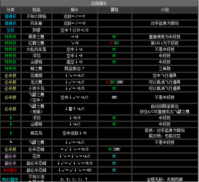199x182 pixels.
Task: Select the note 自动回跳至版边
Action: (165, 106)
